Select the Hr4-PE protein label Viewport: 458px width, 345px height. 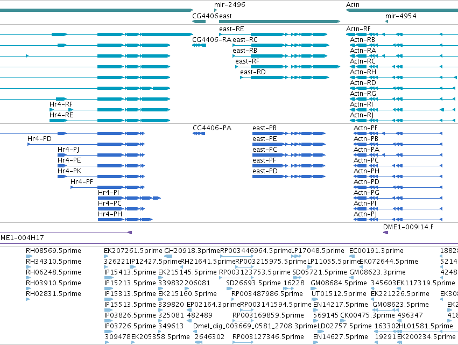(69, 161)
